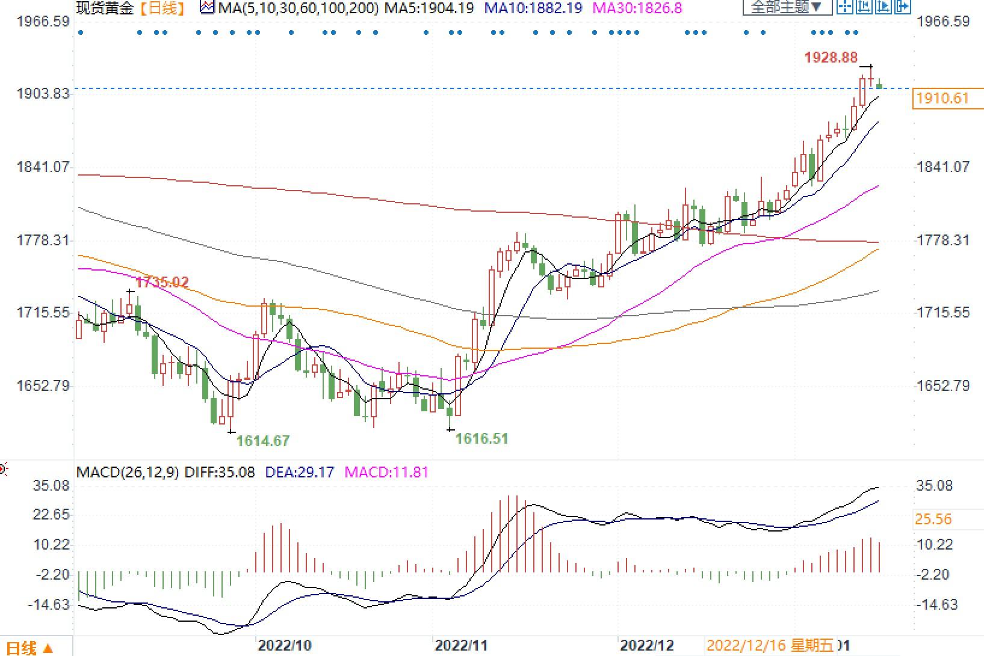Open the 全部主题 dropdown
Image resolution: width=984 pixels, height=656 pixels.
(x=787, y=7)
